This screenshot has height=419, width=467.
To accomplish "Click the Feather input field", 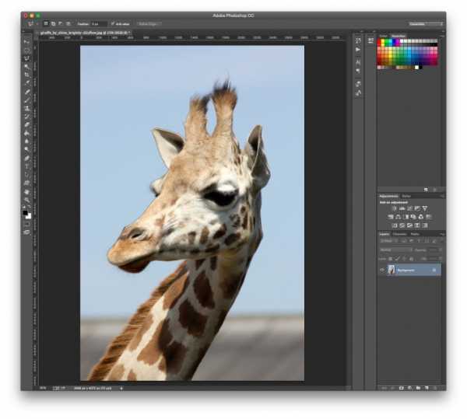I will pyautogui.click(x=99, y=24).
